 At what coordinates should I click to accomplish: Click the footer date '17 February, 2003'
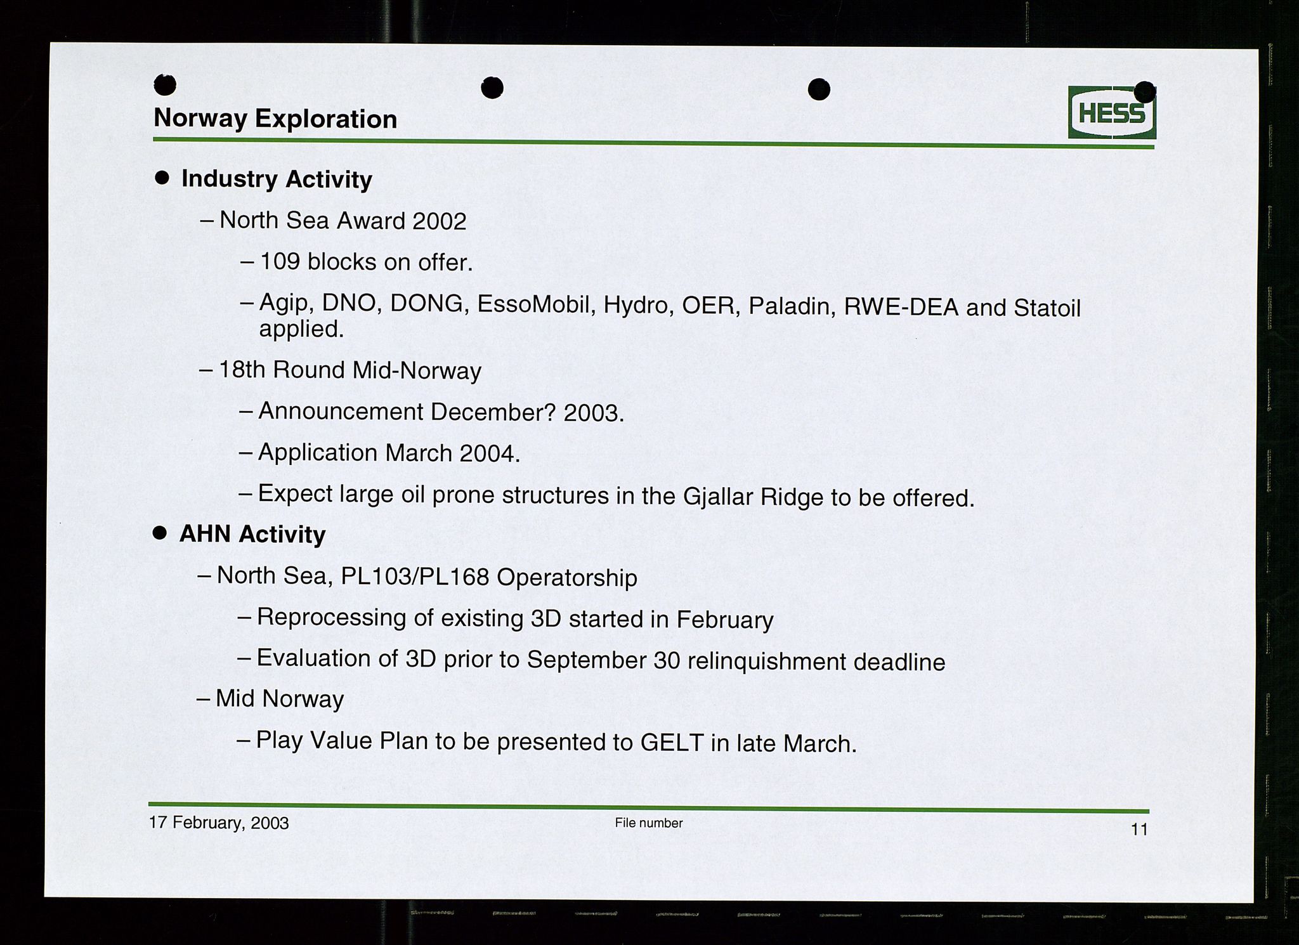(x=219, y=823)
